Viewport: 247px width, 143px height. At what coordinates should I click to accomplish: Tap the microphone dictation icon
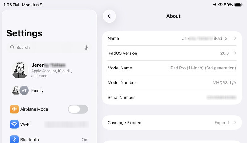(86, 47)
